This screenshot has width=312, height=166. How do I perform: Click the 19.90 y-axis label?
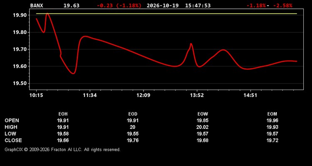(20, 15)
